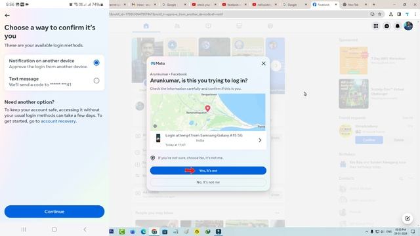Screen dimensions: 420x236
Task: Show hidden system tray icons
Action: point(366,231)
